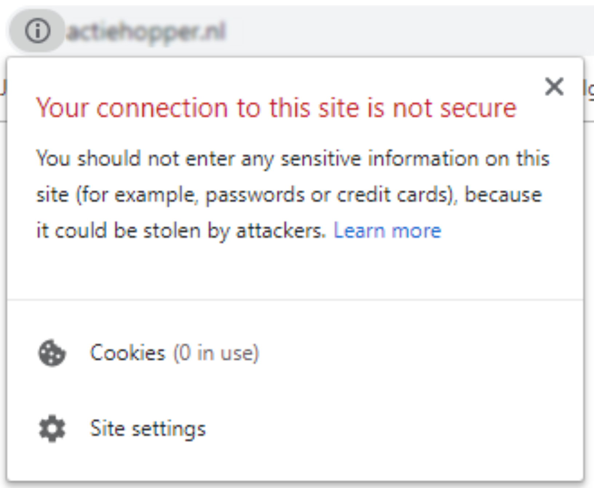The image size is (594, 488).
Task: Click blank space right of Site settings
Action: 393,429
